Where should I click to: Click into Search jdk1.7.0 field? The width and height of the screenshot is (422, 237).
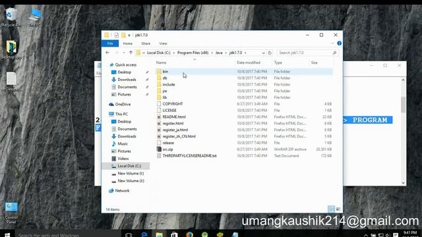[307, 53]
